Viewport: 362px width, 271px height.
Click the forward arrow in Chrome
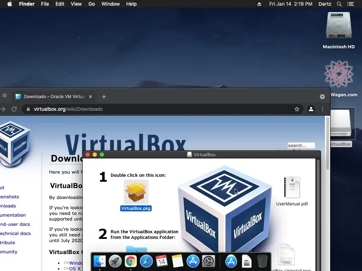[3, 109]
